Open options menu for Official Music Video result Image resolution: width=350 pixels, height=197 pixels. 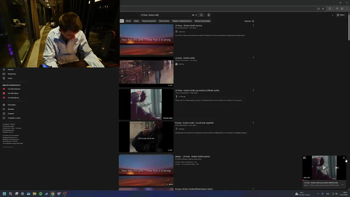253,189
